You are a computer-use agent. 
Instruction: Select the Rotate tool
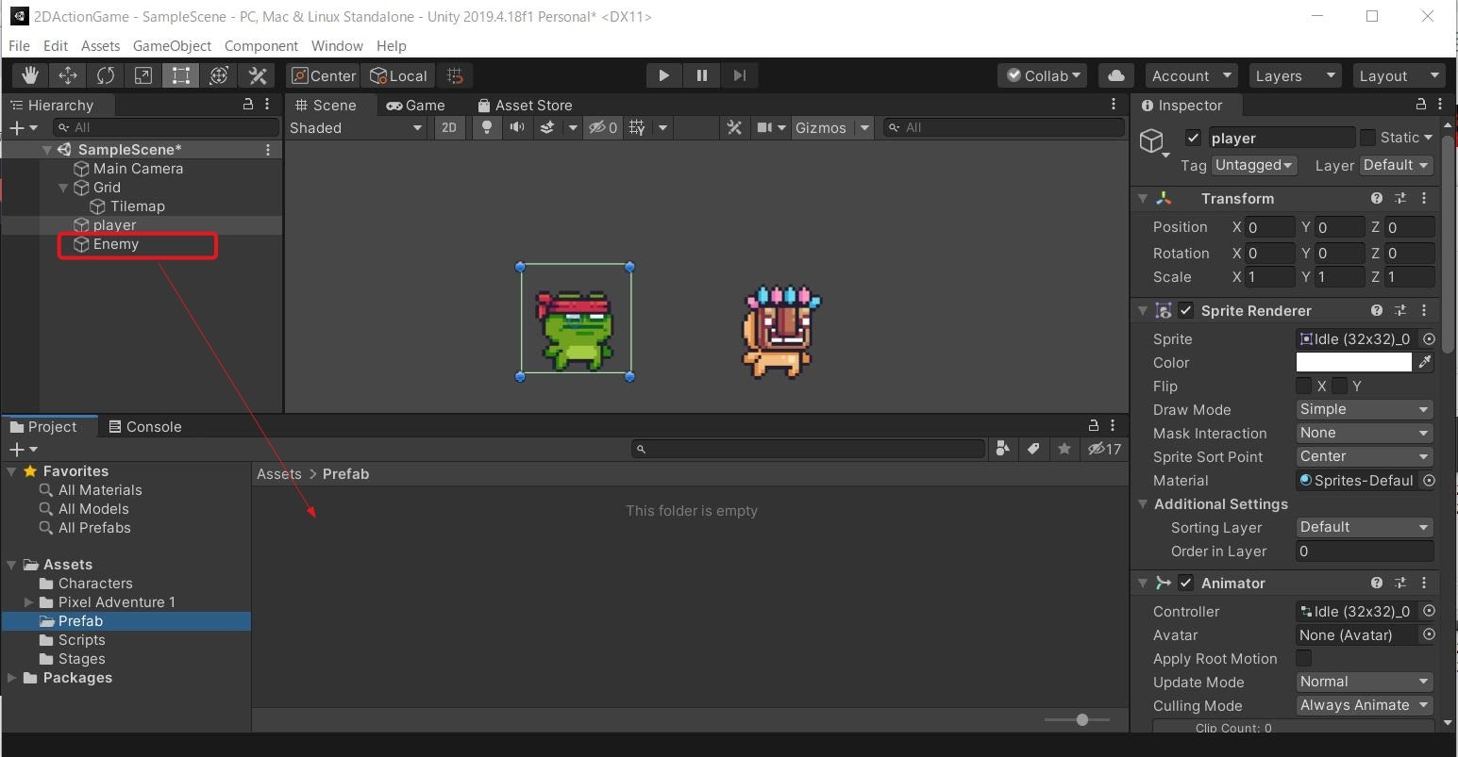point(106,75)
